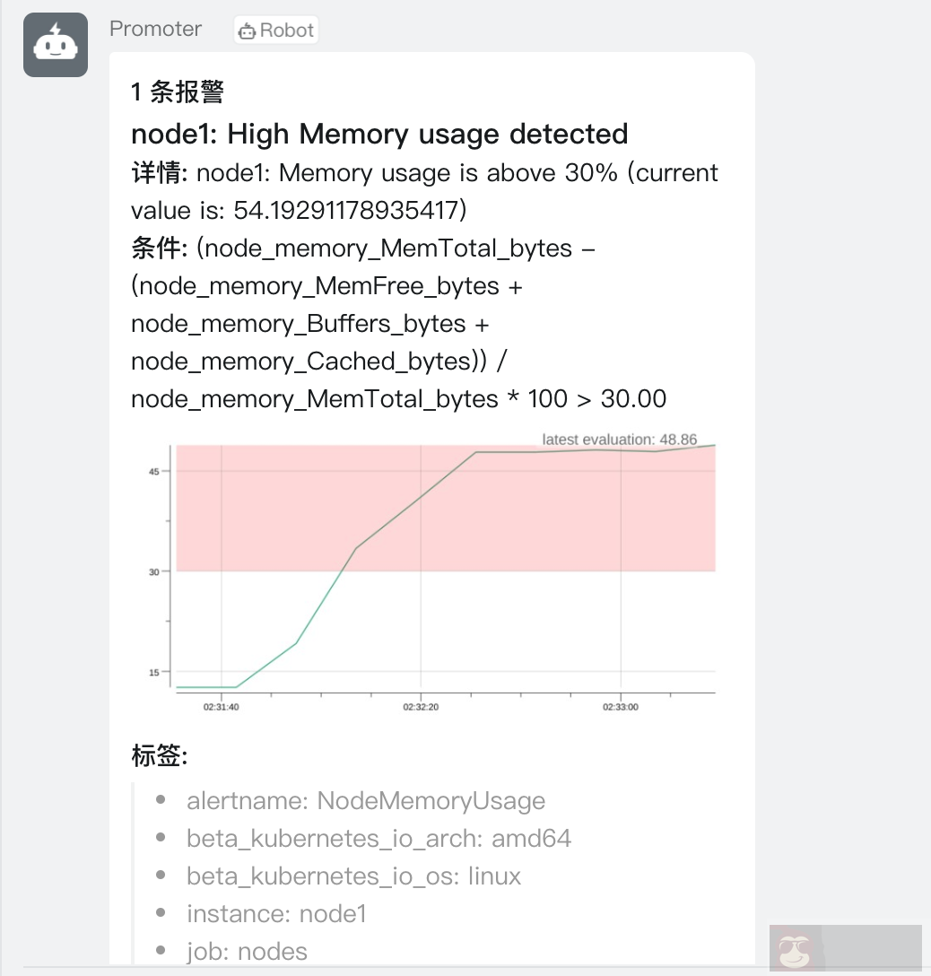Open the NodeMemoryUsage alert title

point(378,134)
